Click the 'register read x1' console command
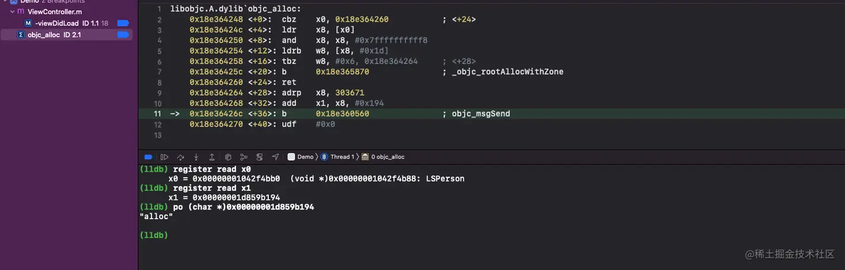Viewport: 845px width, 270px height. point(212,188)
